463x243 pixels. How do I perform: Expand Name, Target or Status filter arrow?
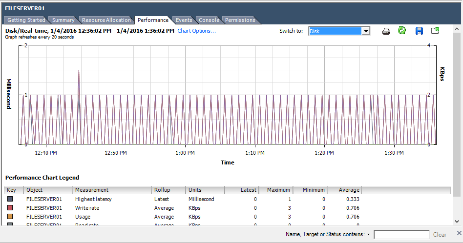pos(369,234)
